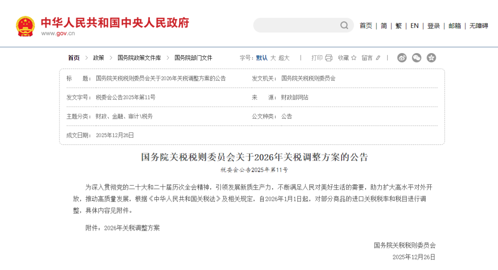Click the pencil message icon
Screen dimensions: 498x270
[378, 58]
